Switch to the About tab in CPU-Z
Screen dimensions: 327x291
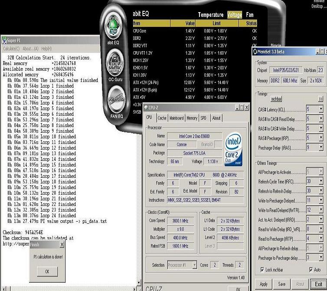[x=216, y=118]
